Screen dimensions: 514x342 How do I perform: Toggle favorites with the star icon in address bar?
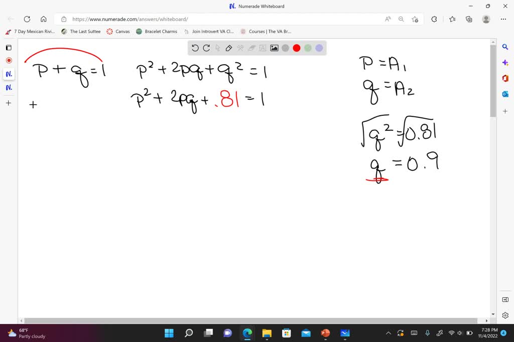415,19
